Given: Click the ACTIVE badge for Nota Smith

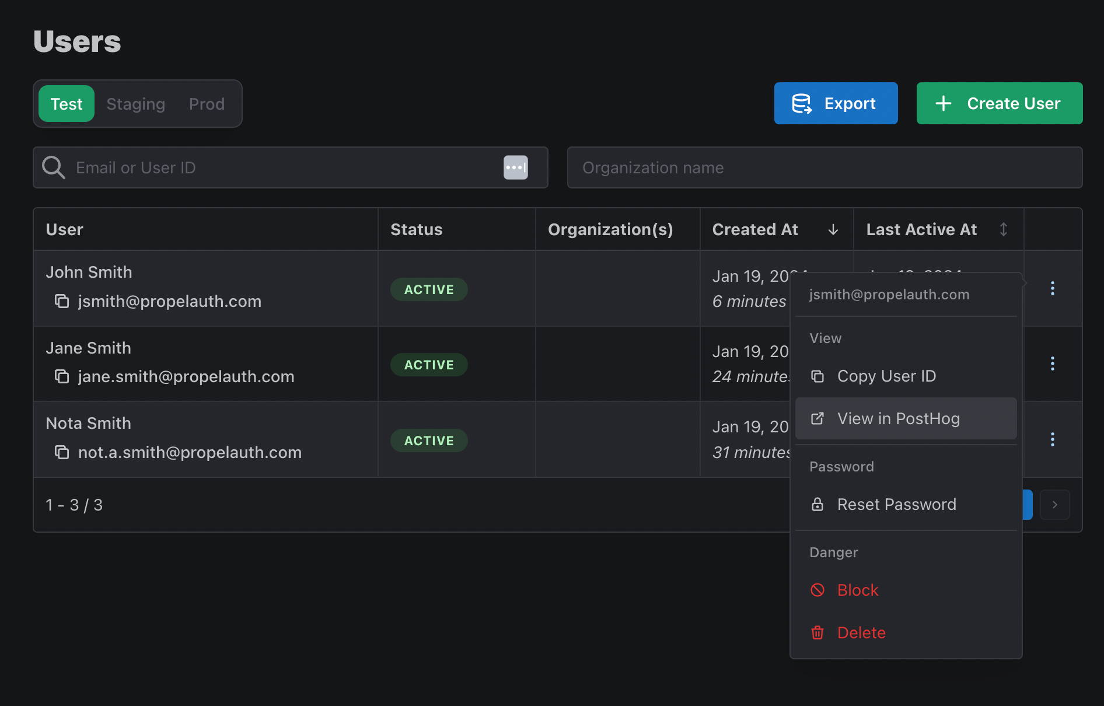Looking at the screenshot, I should (x=429, y=441).
